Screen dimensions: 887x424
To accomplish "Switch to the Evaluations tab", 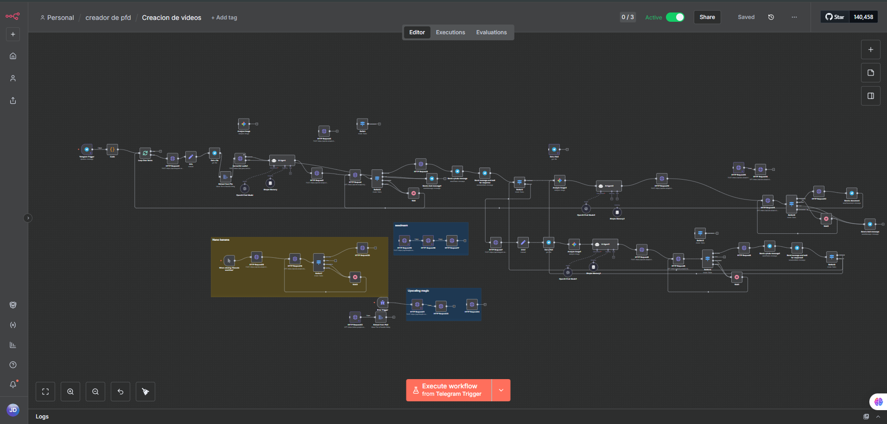I will 491,32.
